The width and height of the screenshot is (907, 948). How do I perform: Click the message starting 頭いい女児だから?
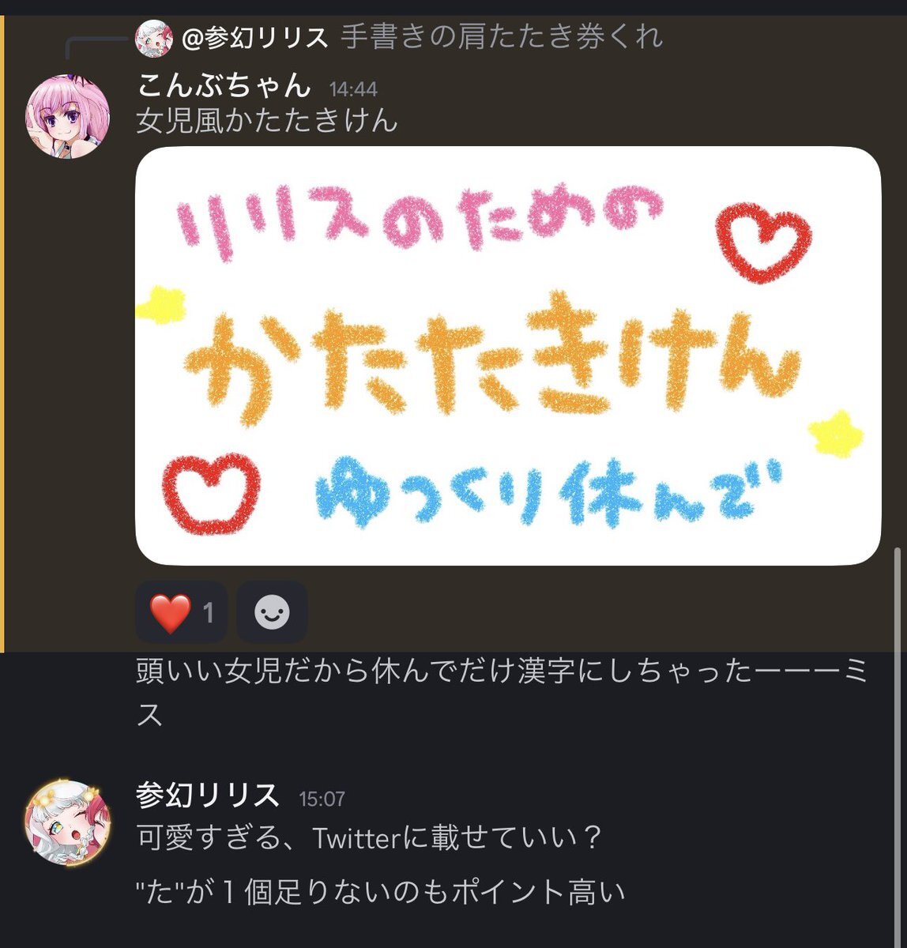(502, 693)
